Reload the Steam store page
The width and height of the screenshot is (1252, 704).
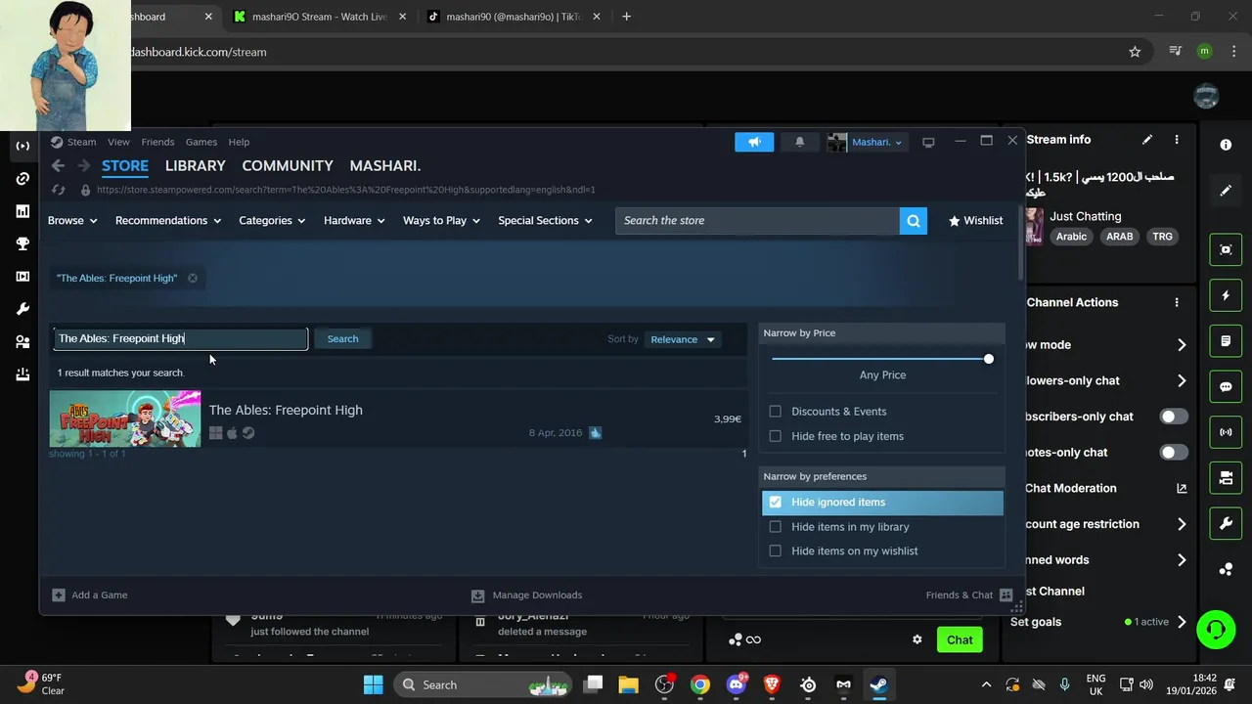coord(59,190)
